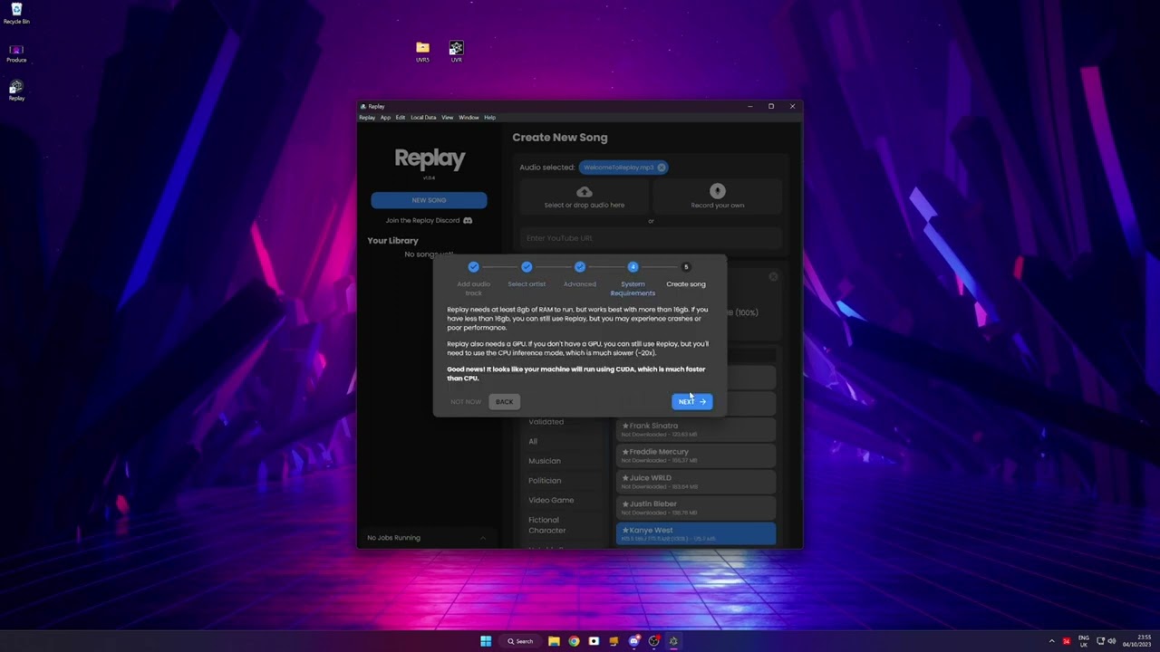
Task: Choose the Frank Sinatra voice model
Action: click(696, 429)
